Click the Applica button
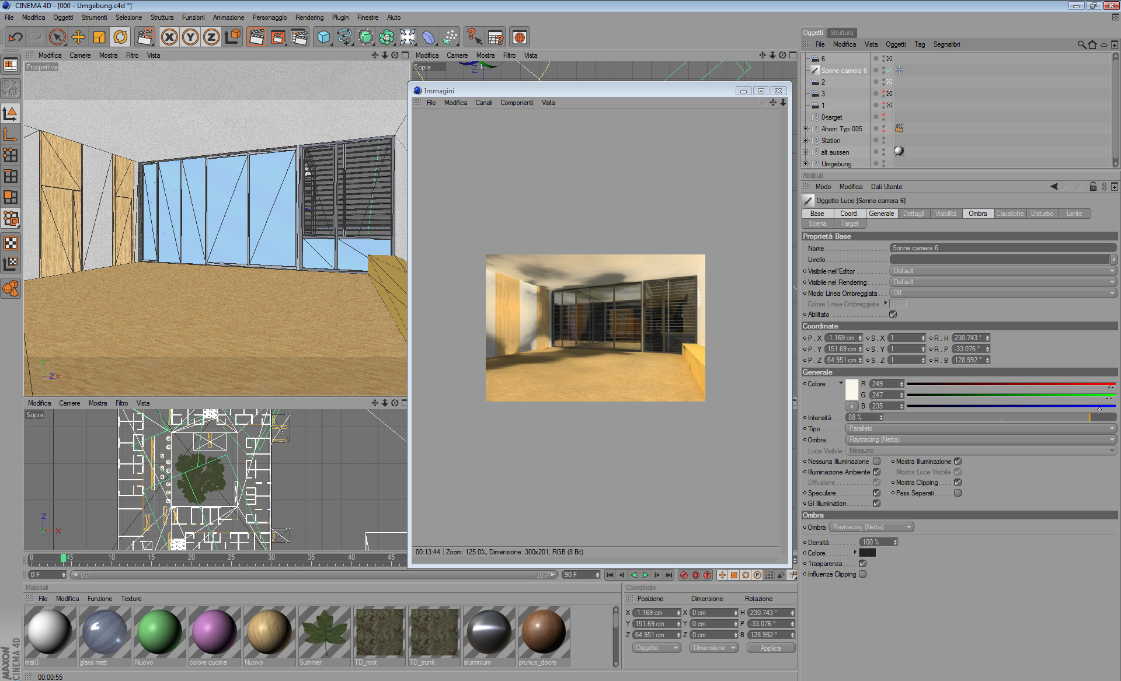The image size is (1121, 681). point(770,648)
